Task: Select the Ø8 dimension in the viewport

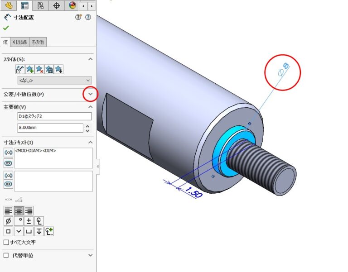Action: coord(283,69)
